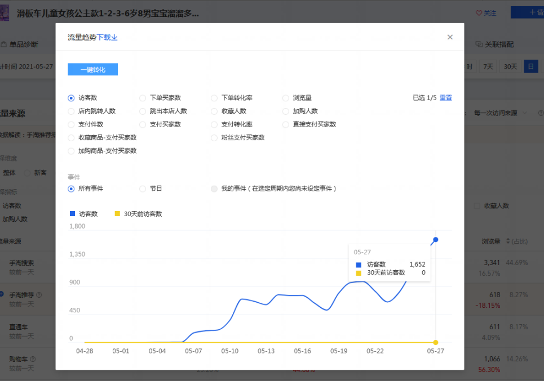Click the yellow 05-27 data point on chart
544x381 pixels.
(436, 342)
